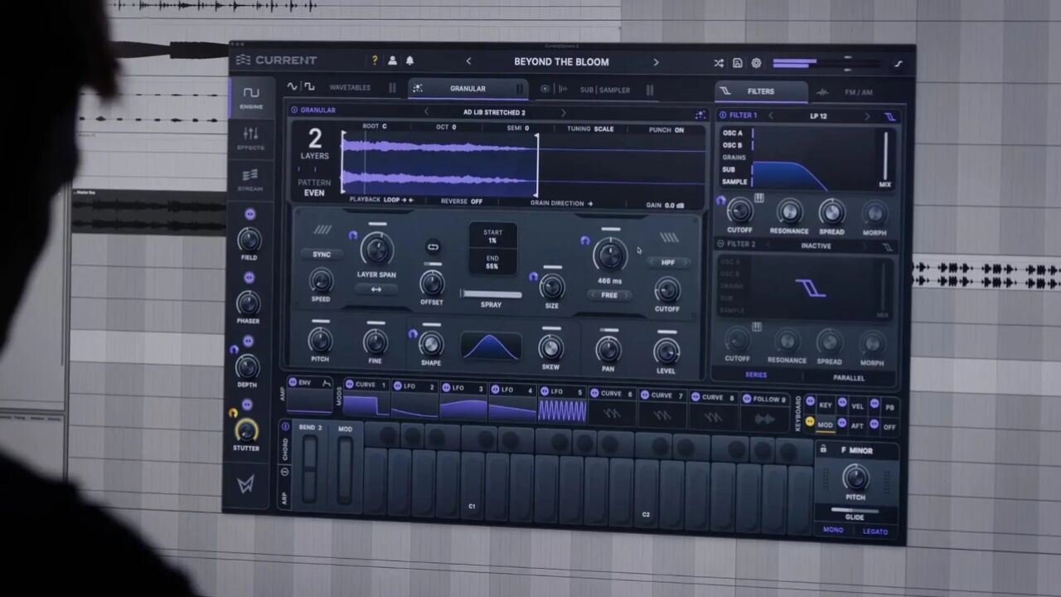The width and height of the screenshot is (1061, 597).
Task: Enable the inactive Filter 2 power button
Action: click(720, 245)
